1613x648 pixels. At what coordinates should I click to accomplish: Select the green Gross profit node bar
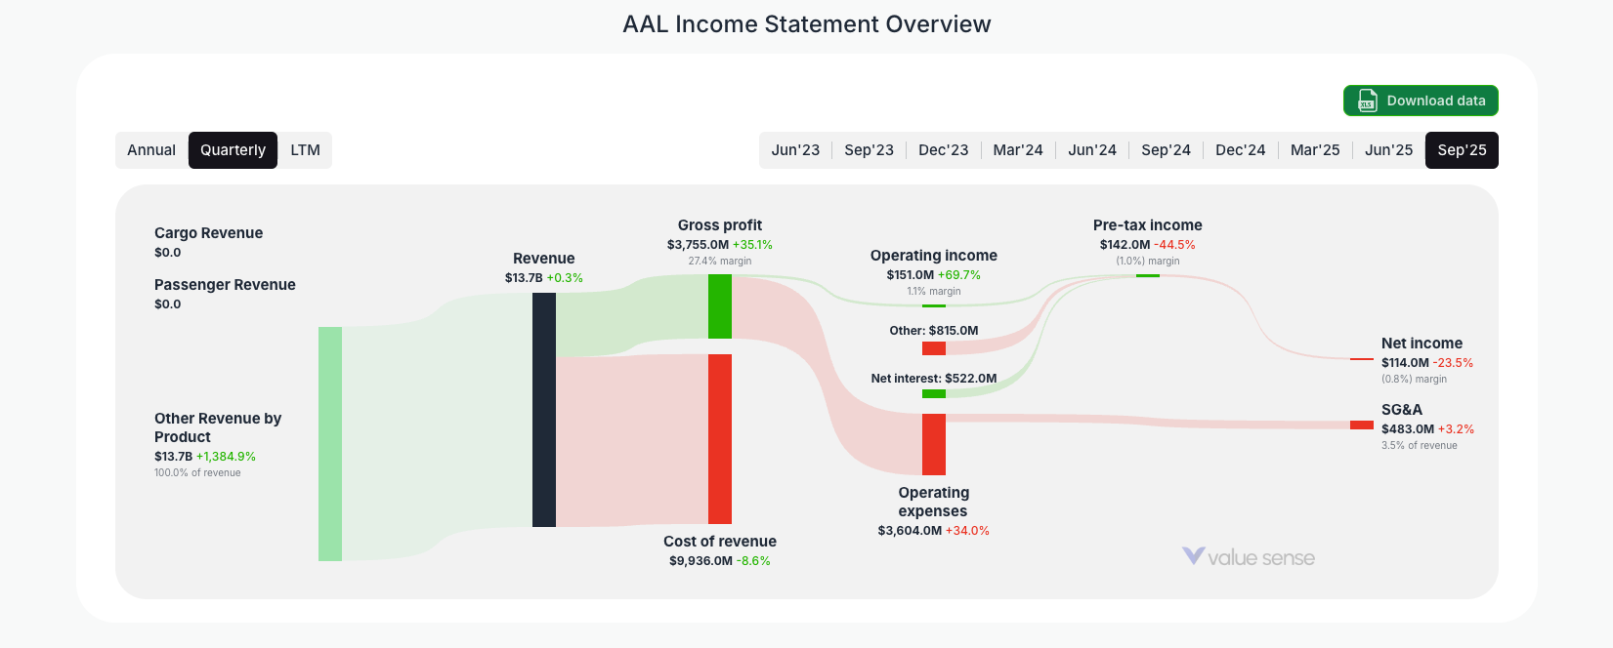click(x=720, y=307)
